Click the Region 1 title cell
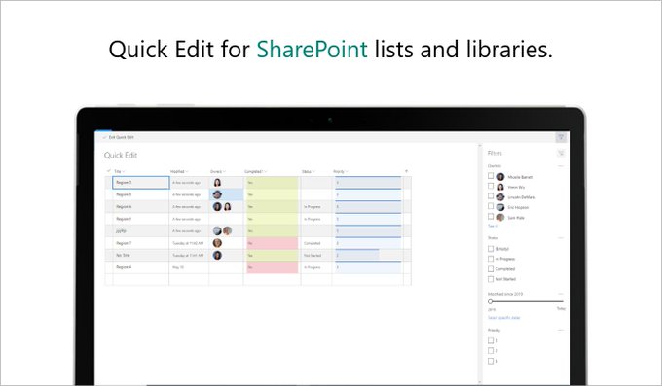 pyautogui.click(x=141, y=219)
